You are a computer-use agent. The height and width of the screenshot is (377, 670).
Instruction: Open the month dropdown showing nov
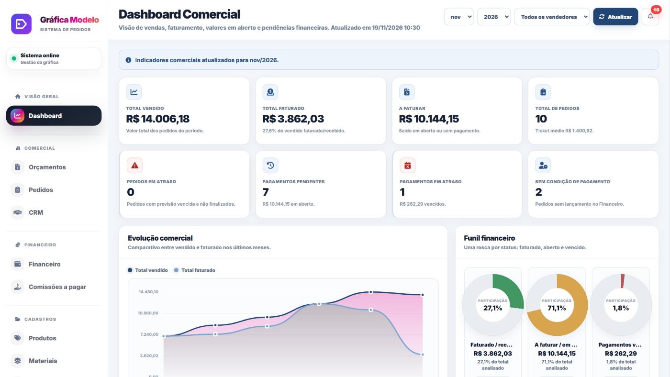tap(459, 17)
